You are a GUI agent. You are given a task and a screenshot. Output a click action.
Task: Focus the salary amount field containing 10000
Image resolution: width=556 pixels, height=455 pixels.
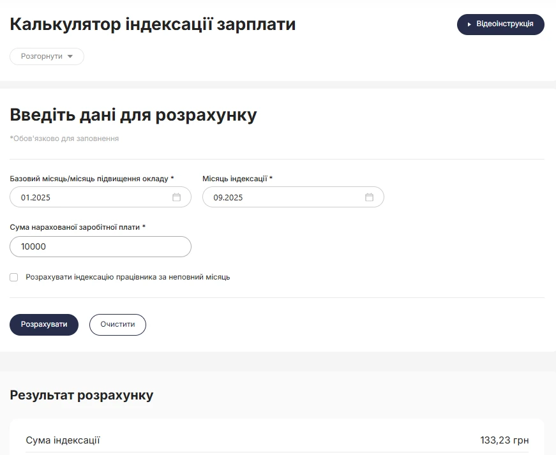100,247
